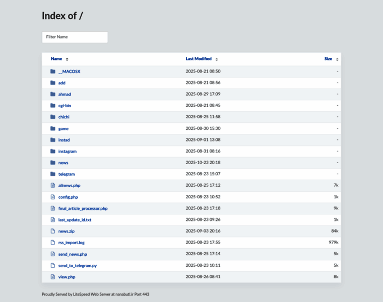
Task: Click the file icon next to rss_import.log
Action: (x=52, y=243)
